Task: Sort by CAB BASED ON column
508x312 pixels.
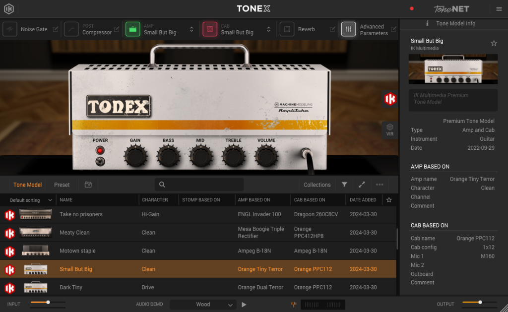Action: click(310, 200)
